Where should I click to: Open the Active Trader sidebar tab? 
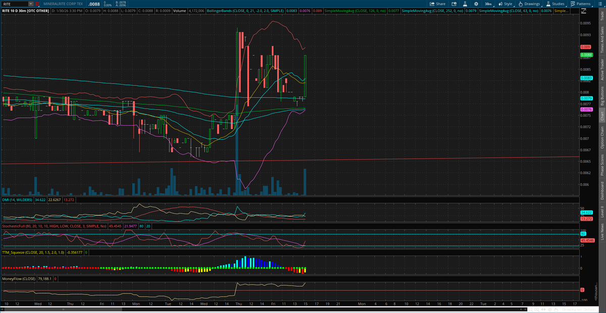(x=601, y=70)
